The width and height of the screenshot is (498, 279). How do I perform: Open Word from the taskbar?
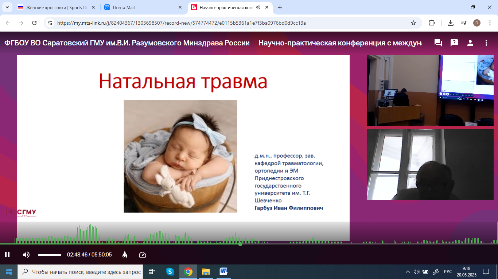click(x=223, y=272)
